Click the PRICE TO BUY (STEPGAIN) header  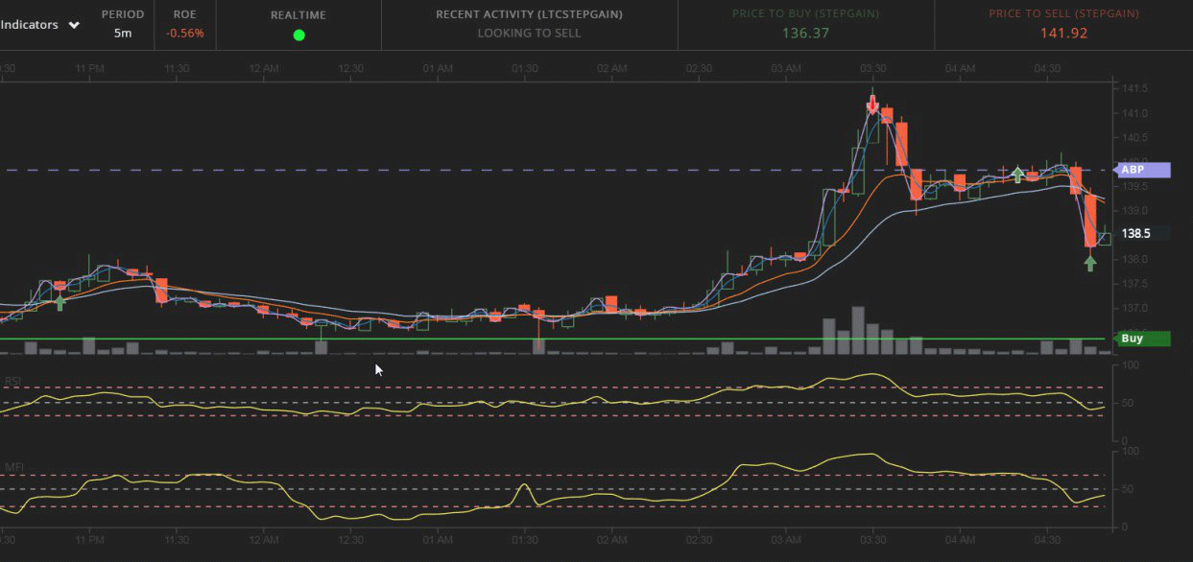806,14
